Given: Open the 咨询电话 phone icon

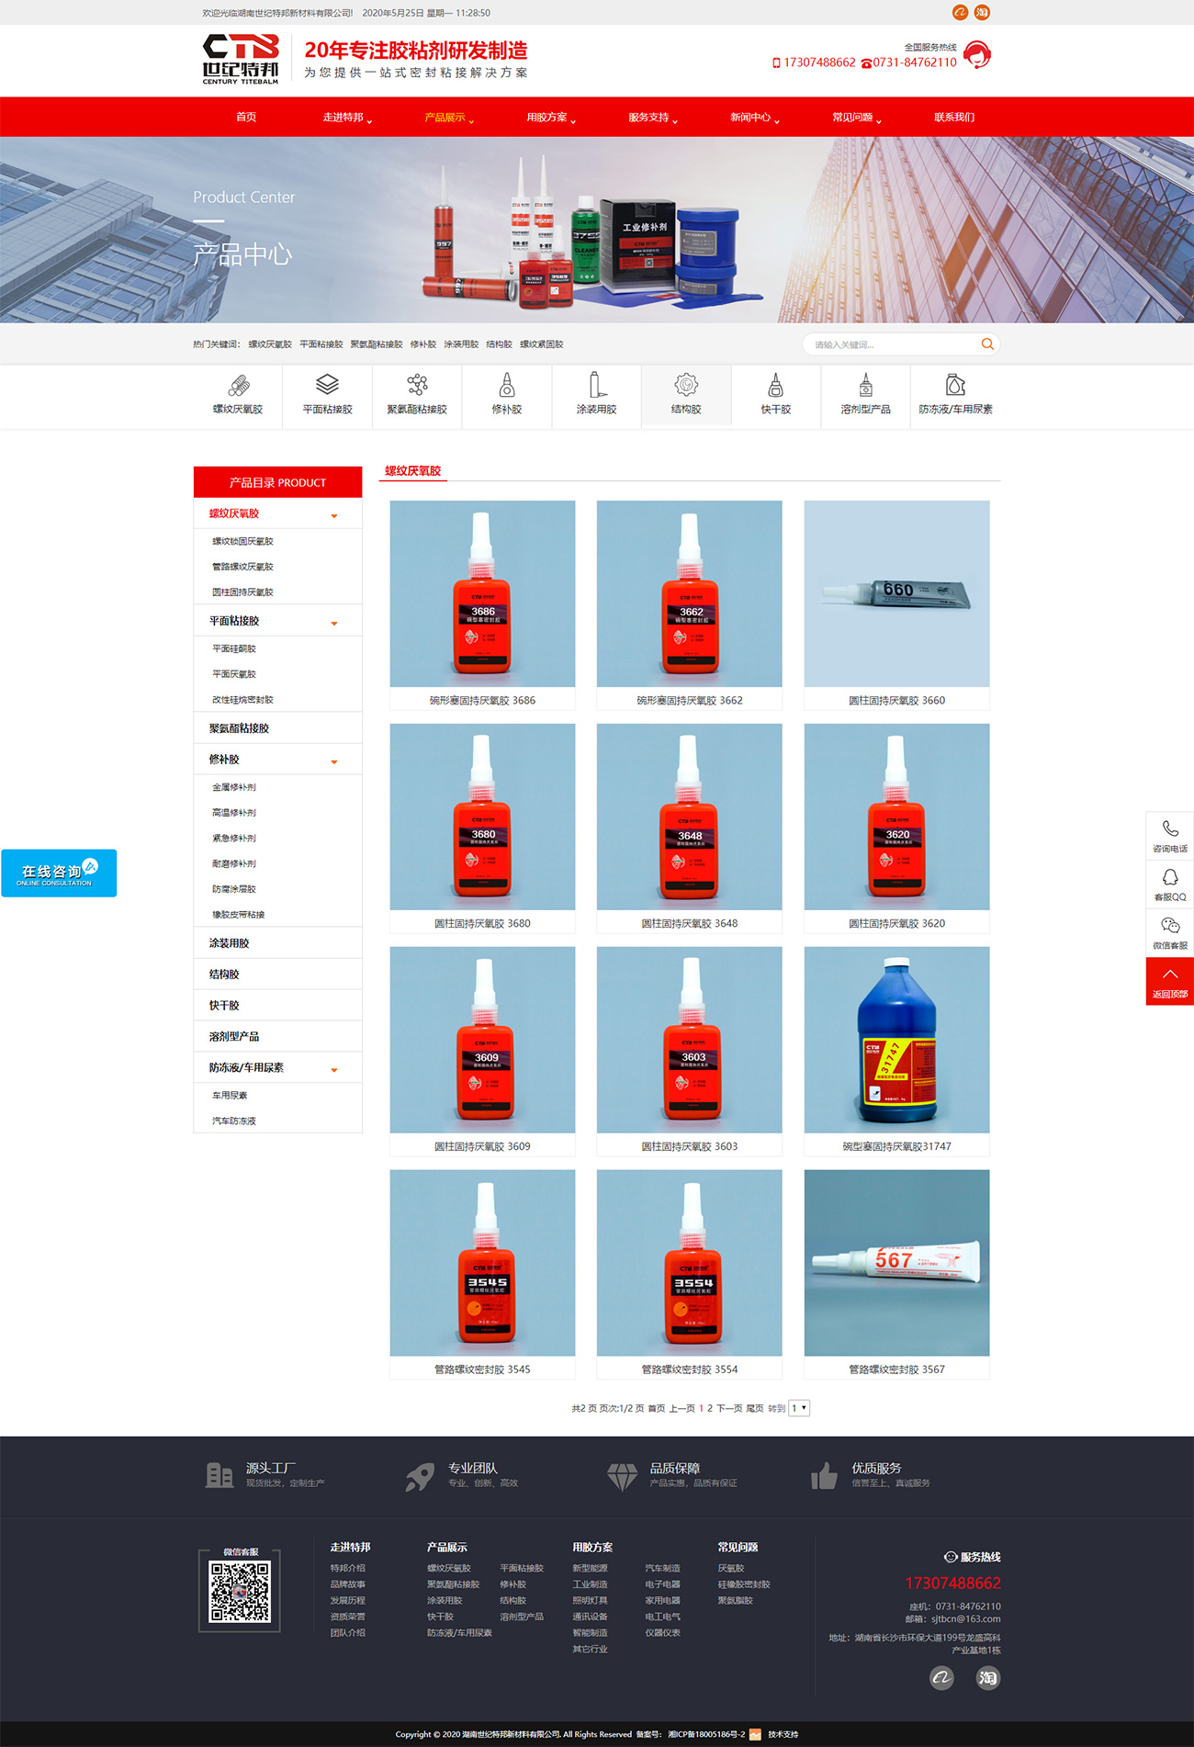Looking at the screenshot, I should click(1169, 830).
